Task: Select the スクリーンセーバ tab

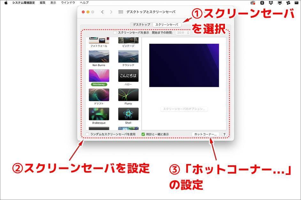Action: 166,25
